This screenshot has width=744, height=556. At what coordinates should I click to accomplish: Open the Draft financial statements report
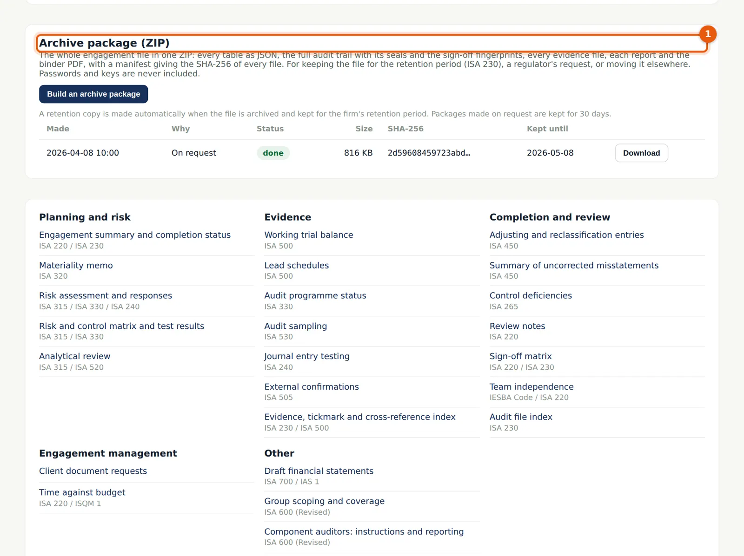(x=319, y=471)
